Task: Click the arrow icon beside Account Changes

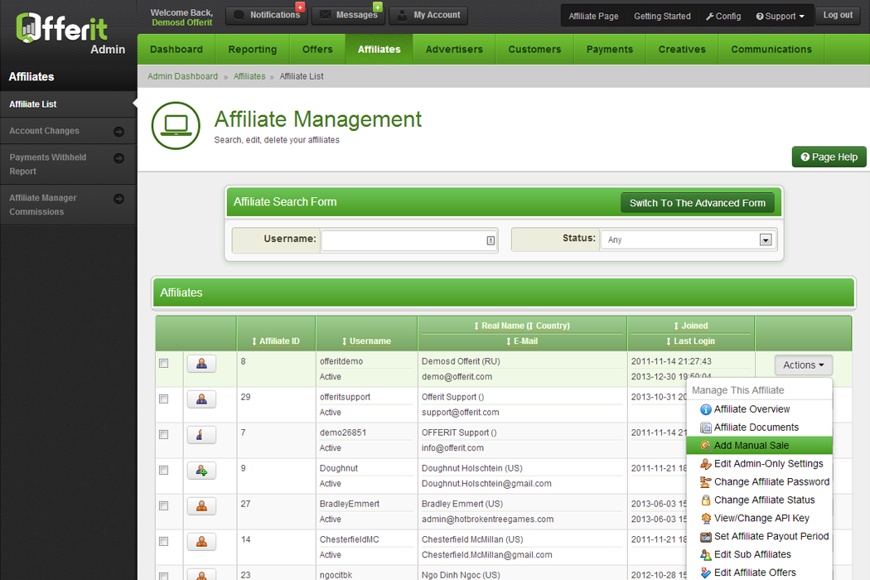Action: pos(118,132)
